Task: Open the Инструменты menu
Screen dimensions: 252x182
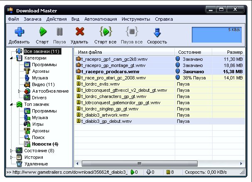Action: coord(136,19)
